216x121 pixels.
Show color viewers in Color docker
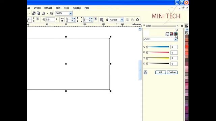click(x=171, y=34)
